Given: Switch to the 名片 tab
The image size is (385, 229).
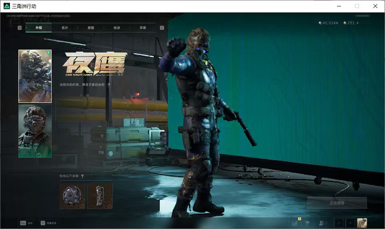Looking at the screenshot, I should pos(64,28).
